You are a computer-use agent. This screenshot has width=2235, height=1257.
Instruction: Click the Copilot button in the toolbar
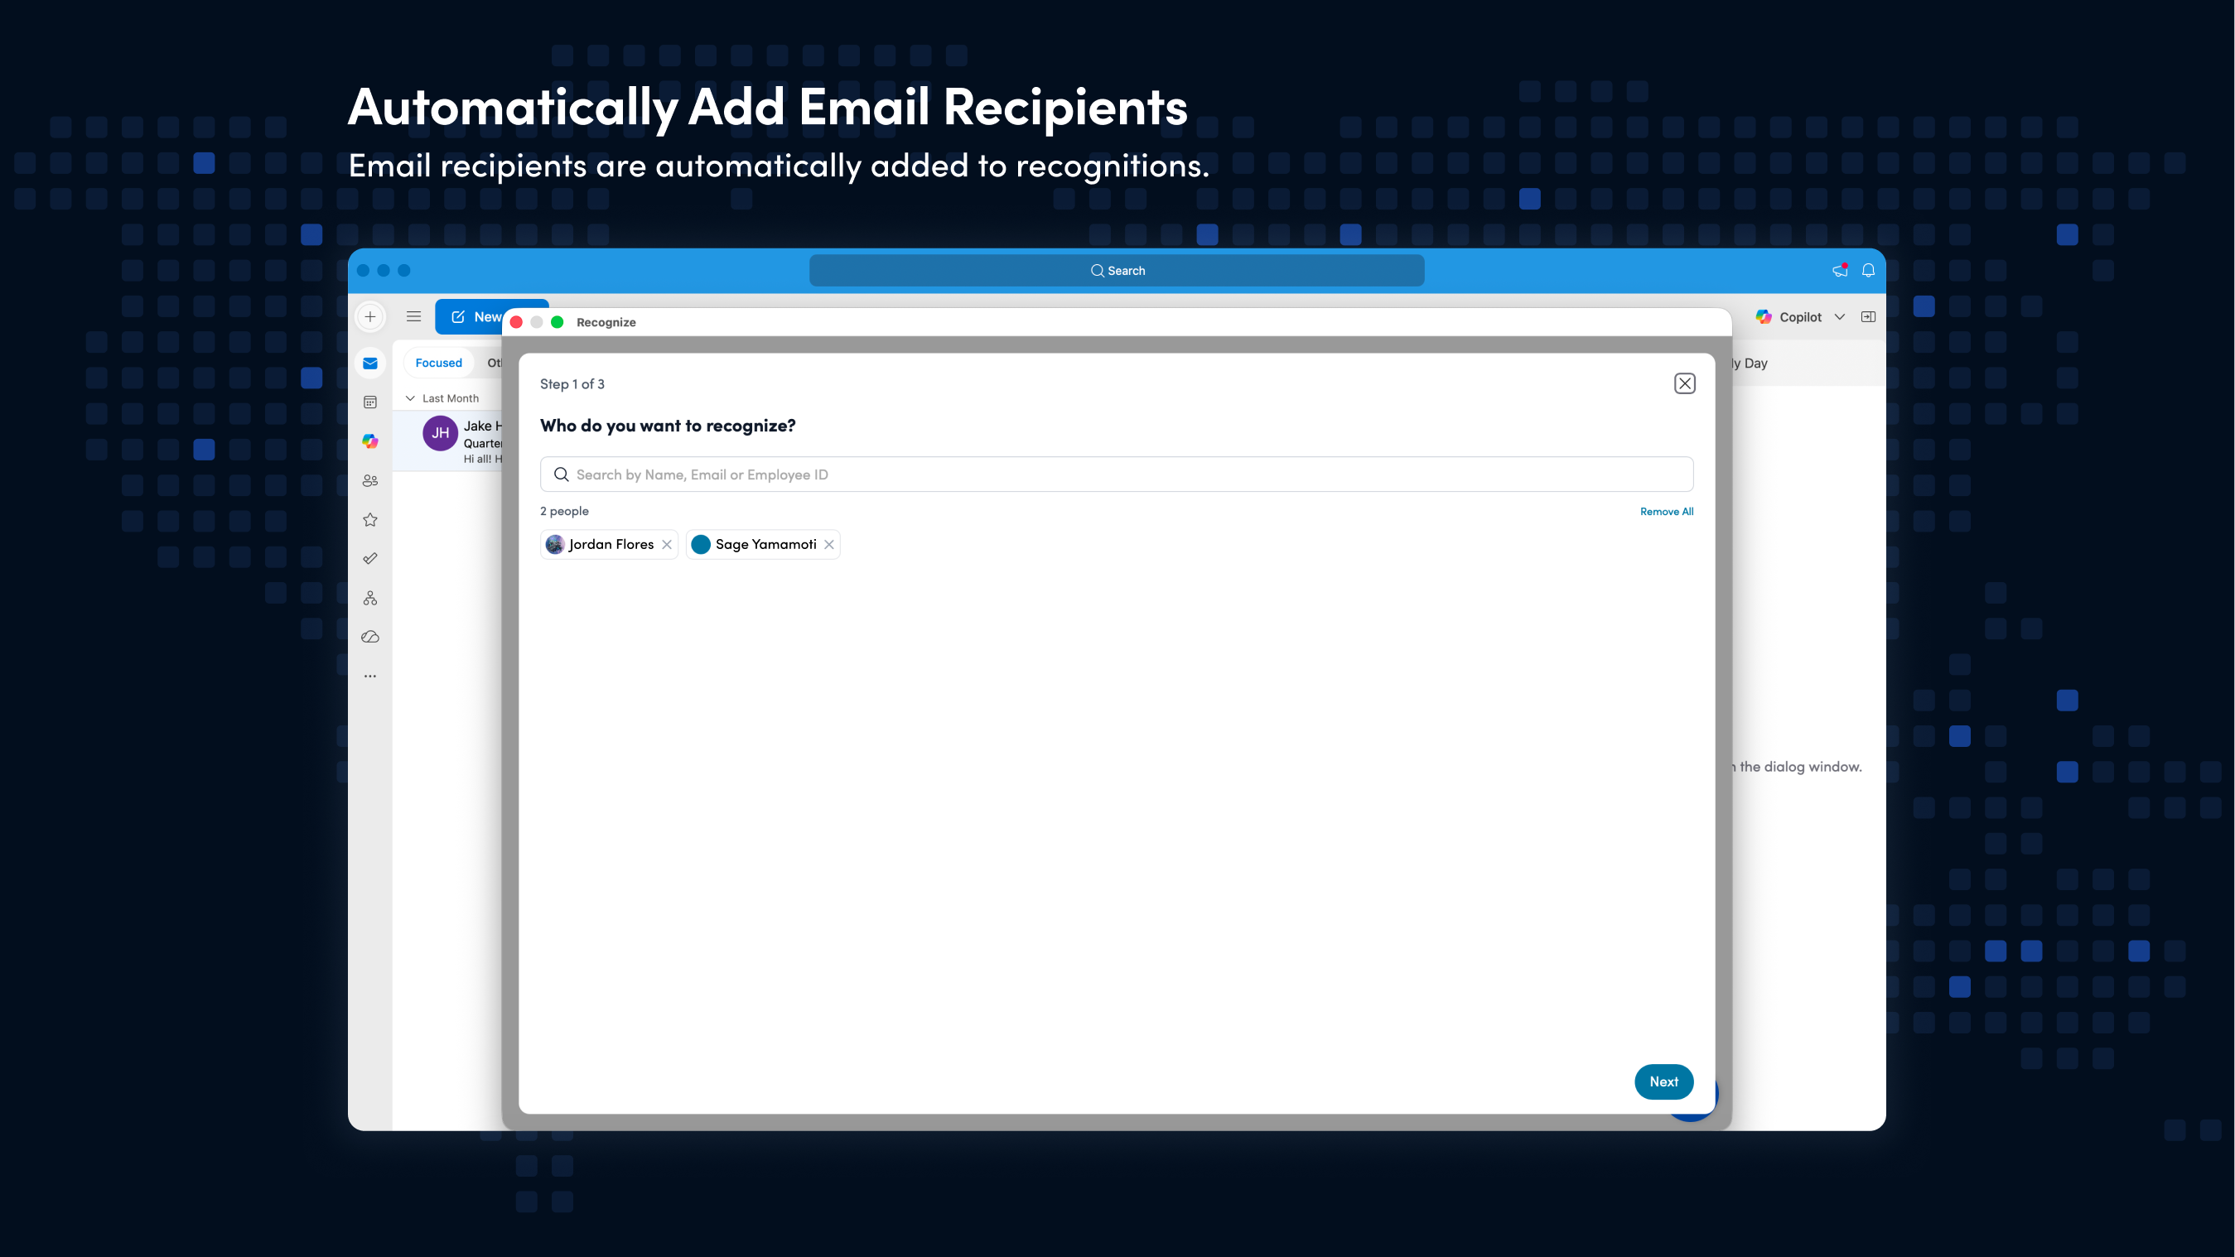point(1788,316)
